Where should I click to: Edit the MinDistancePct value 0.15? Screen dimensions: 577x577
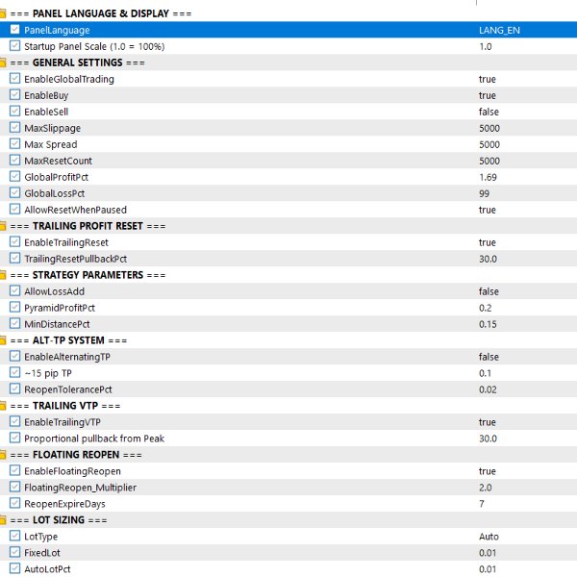488,324
